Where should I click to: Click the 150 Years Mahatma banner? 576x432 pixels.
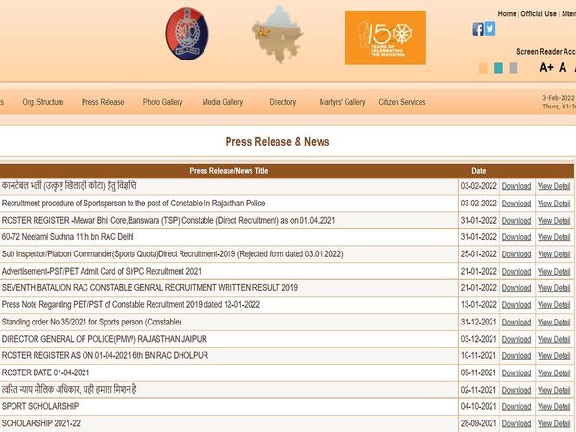(x=385, y=37)
